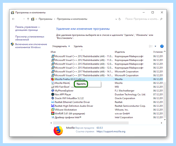Sort by Имя column header
176x146 pixels.
[x=53, y=52]
